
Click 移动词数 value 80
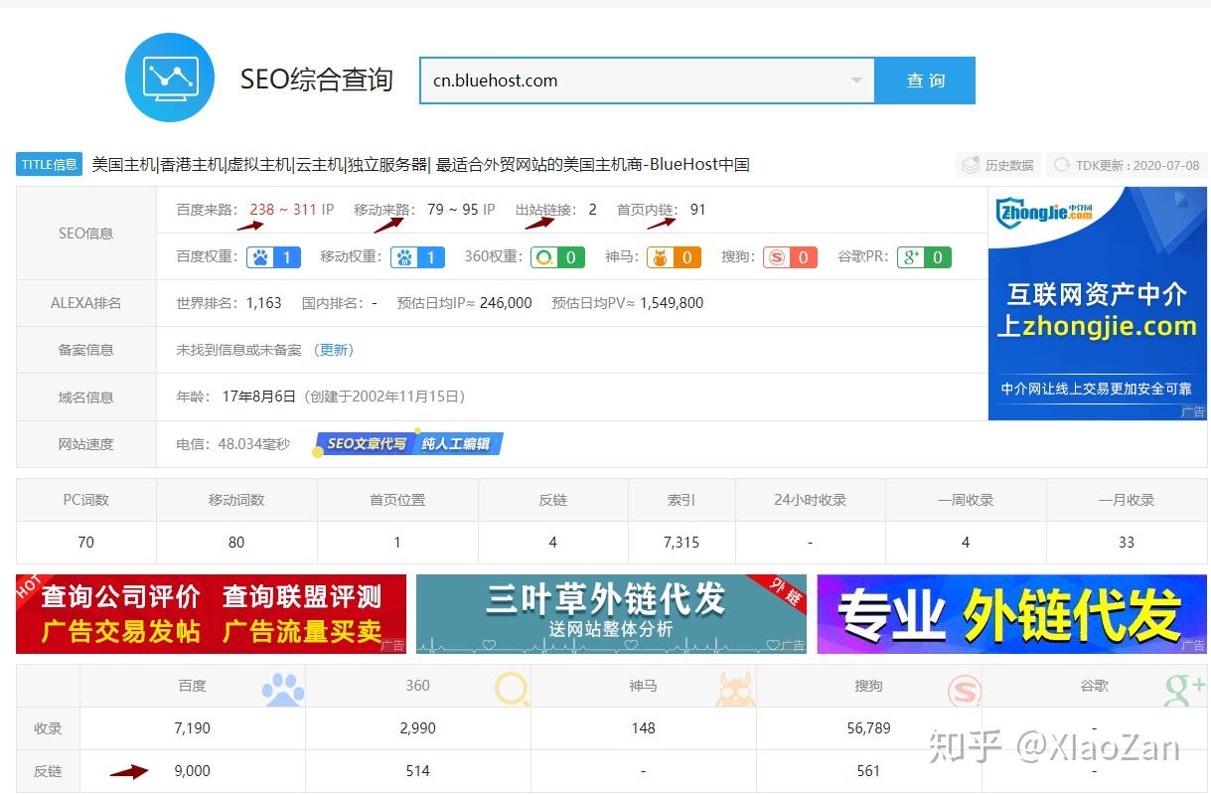pyautogui.click(x=236, y=543)
